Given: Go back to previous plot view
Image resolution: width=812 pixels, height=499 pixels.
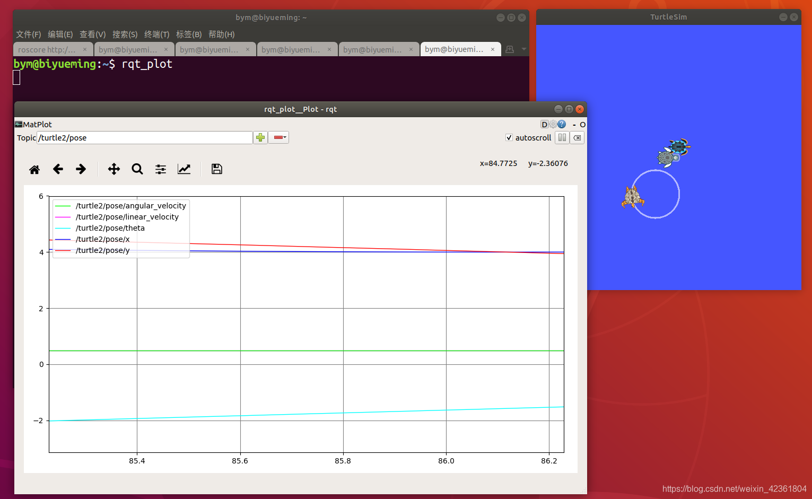Looking at the screenshot, I should coord(58,169).
